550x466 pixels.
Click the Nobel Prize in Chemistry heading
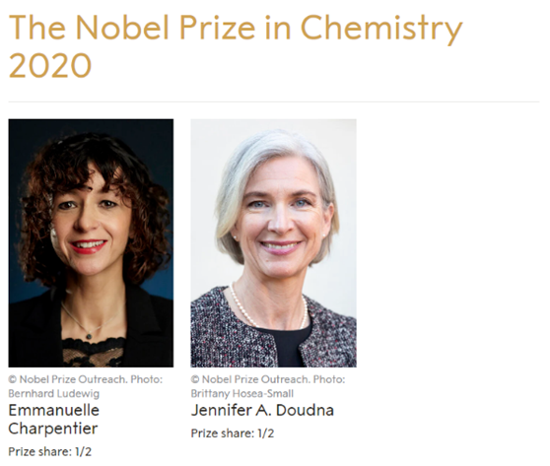pos(236,46)
